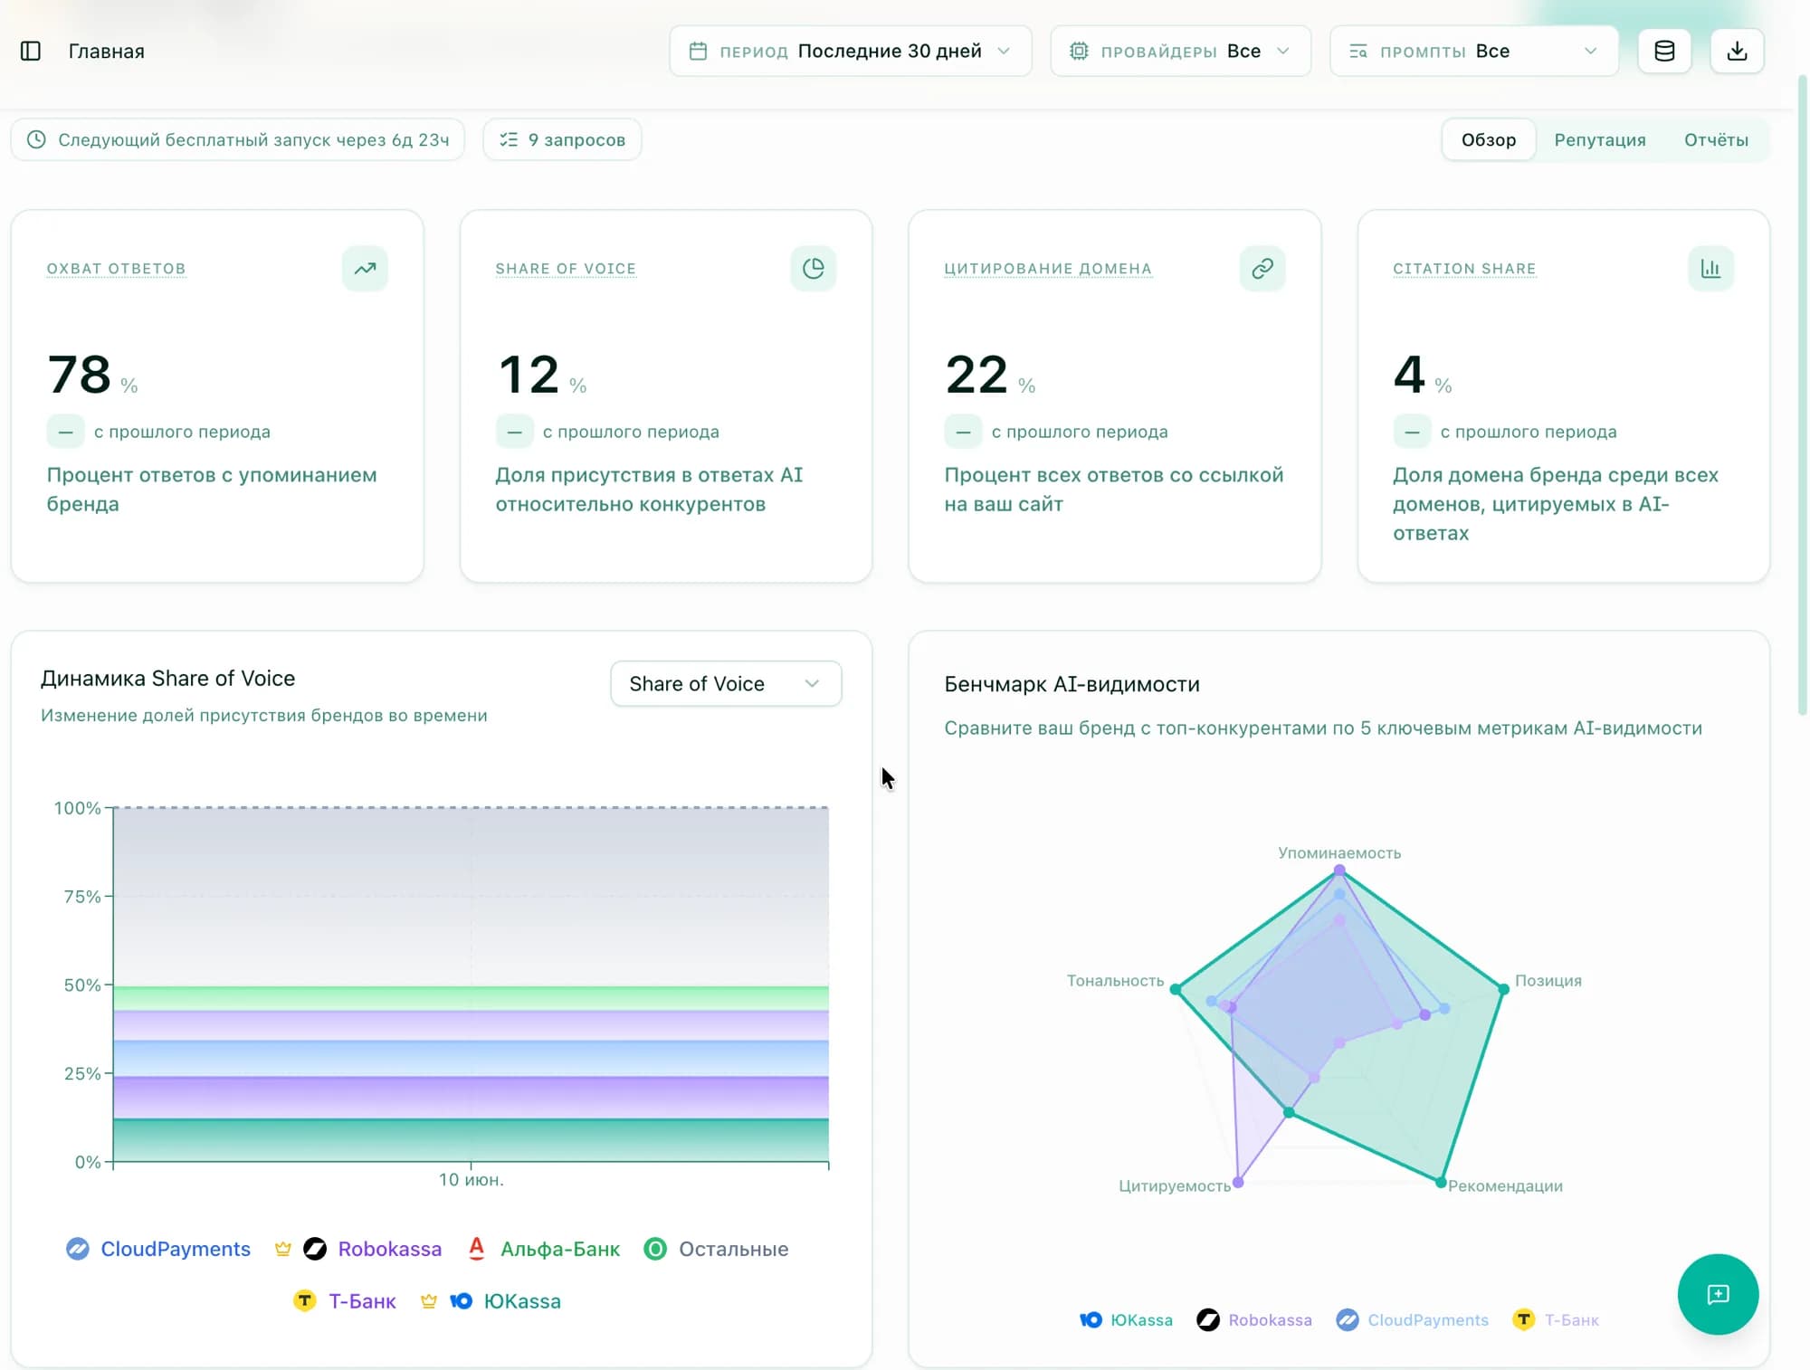The image size is (1810, 1370).
Task: Switch to the Обзор tab
Action: [1488, 139]
